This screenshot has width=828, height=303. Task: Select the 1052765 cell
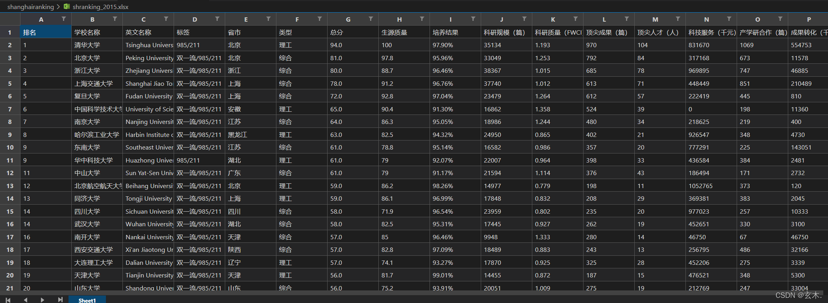(711, 186)
